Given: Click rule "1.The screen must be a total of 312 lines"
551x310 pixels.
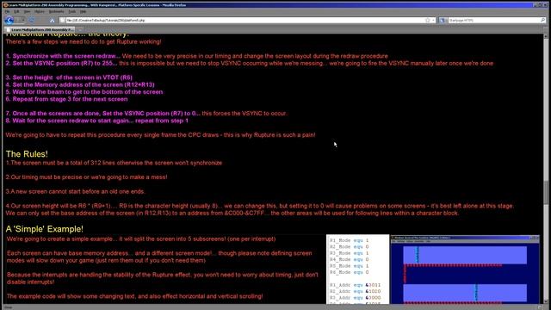Looking at the screenshot, I should pyautogui.click(x=114, y=163).
